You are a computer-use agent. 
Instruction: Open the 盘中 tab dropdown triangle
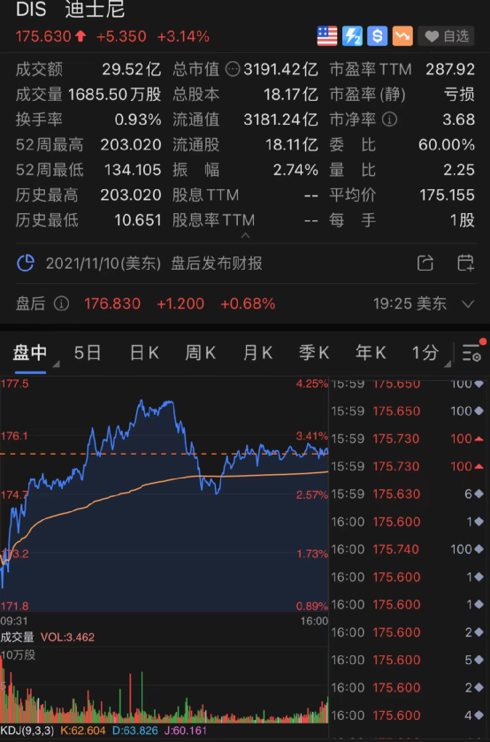pos(56,363)
